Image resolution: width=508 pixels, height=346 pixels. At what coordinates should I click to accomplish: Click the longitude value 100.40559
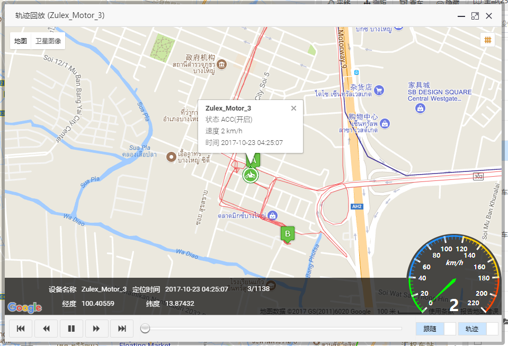pos(98,304)
